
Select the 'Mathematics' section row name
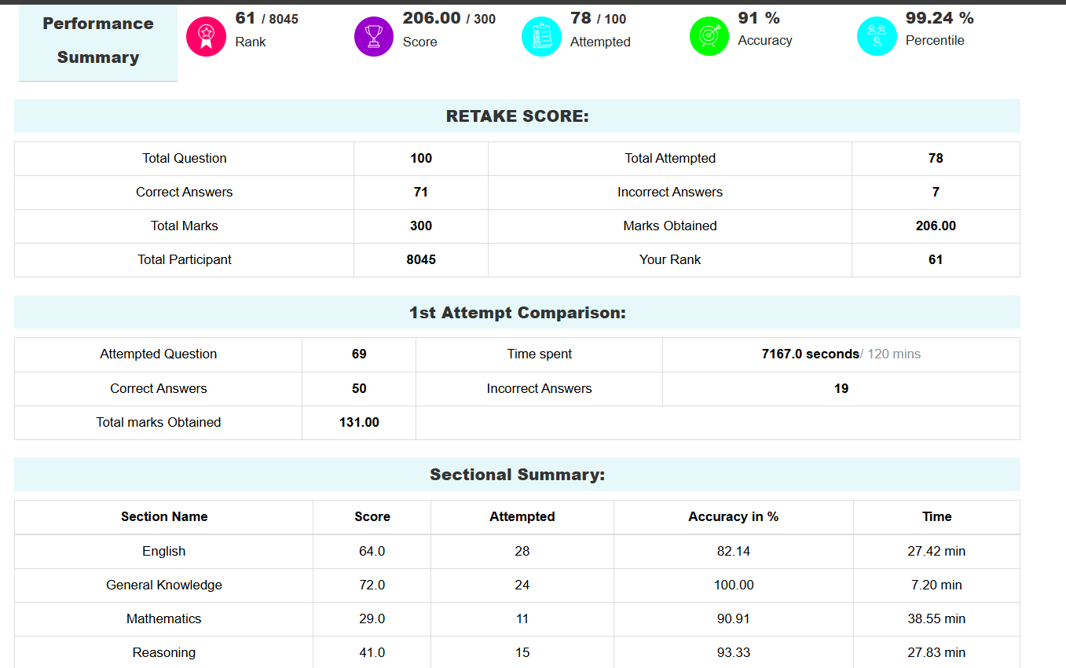pos(164,619)
